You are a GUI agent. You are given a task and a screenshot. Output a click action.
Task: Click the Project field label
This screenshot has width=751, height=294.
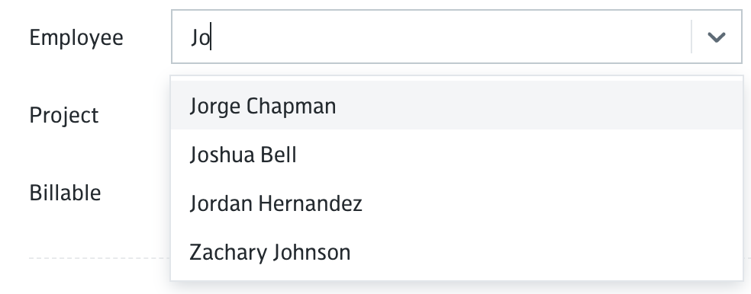[x=63, y=116]
